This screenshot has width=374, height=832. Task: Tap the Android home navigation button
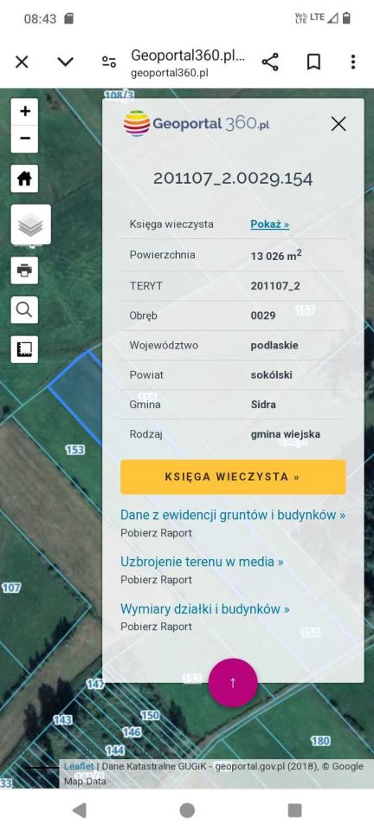[187, 810]
